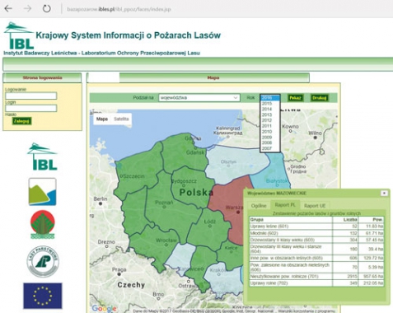Screen dimensions: 393x313
Task: Click the red circular forest logo
Action: click(x=43, y=224)
